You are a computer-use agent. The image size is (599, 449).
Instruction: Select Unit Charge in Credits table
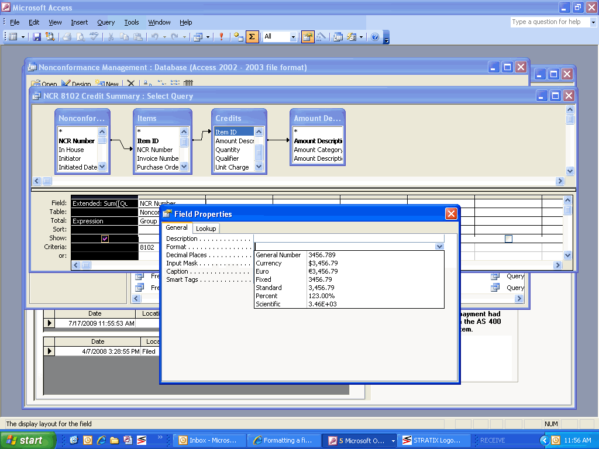click(x=232, y=167)
